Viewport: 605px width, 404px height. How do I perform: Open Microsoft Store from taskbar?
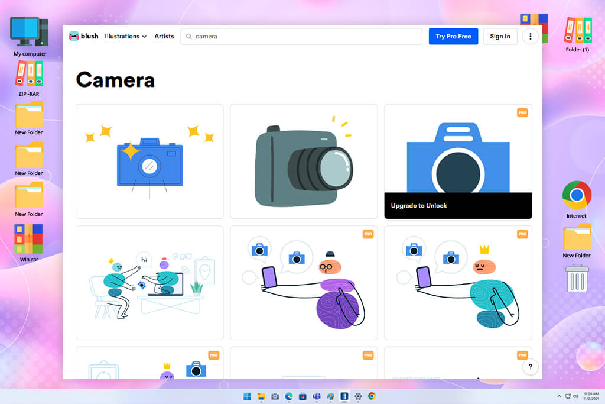coord(302,396)
